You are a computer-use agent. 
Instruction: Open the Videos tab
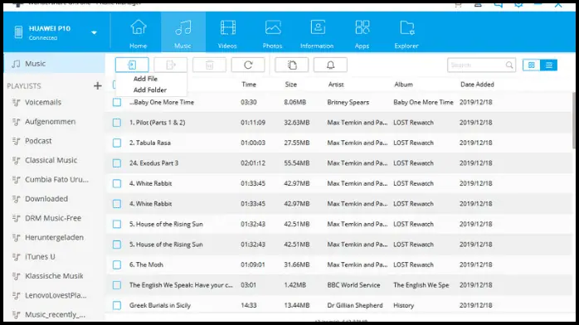[227, 33]
